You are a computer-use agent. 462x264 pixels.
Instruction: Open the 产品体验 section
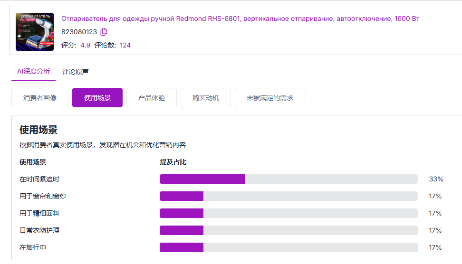[x=152, y=98]
